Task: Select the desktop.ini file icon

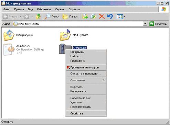Action: coord(9,49)
